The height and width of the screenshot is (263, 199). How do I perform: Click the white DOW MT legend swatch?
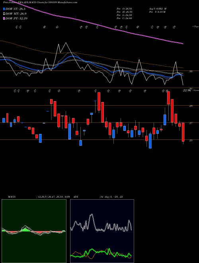pos(4,14)
